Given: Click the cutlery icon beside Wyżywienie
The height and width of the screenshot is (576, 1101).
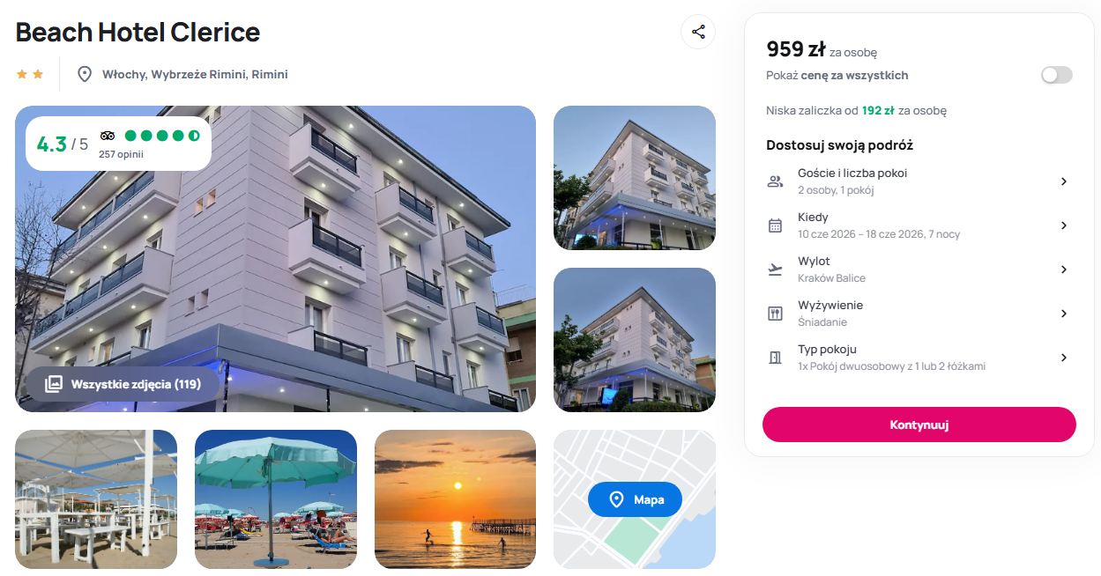Looking at the screenshot, I should pyautogui.click(x=775, y=314).
